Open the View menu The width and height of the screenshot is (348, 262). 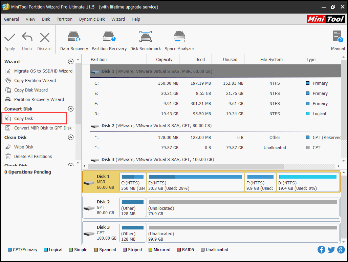click(30, 19)
